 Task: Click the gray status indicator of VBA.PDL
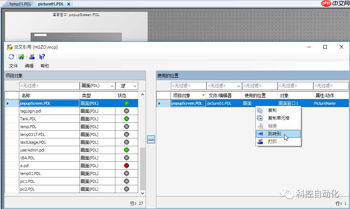pyautogui.click(x=126, y=158)
